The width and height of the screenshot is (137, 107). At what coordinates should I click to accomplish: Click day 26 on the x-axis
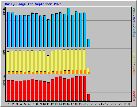click(108, 104)
